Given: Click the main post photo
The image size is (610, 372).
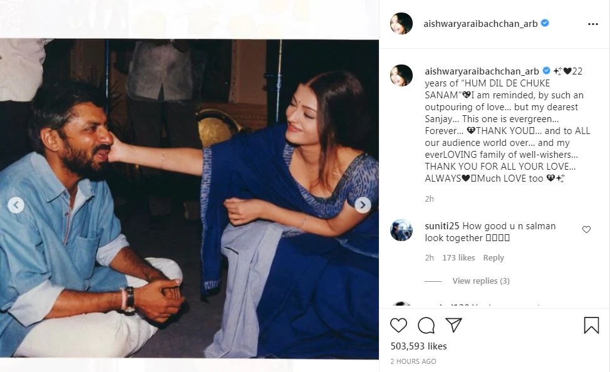Looking at the screenshot, I should pos(189,199).
